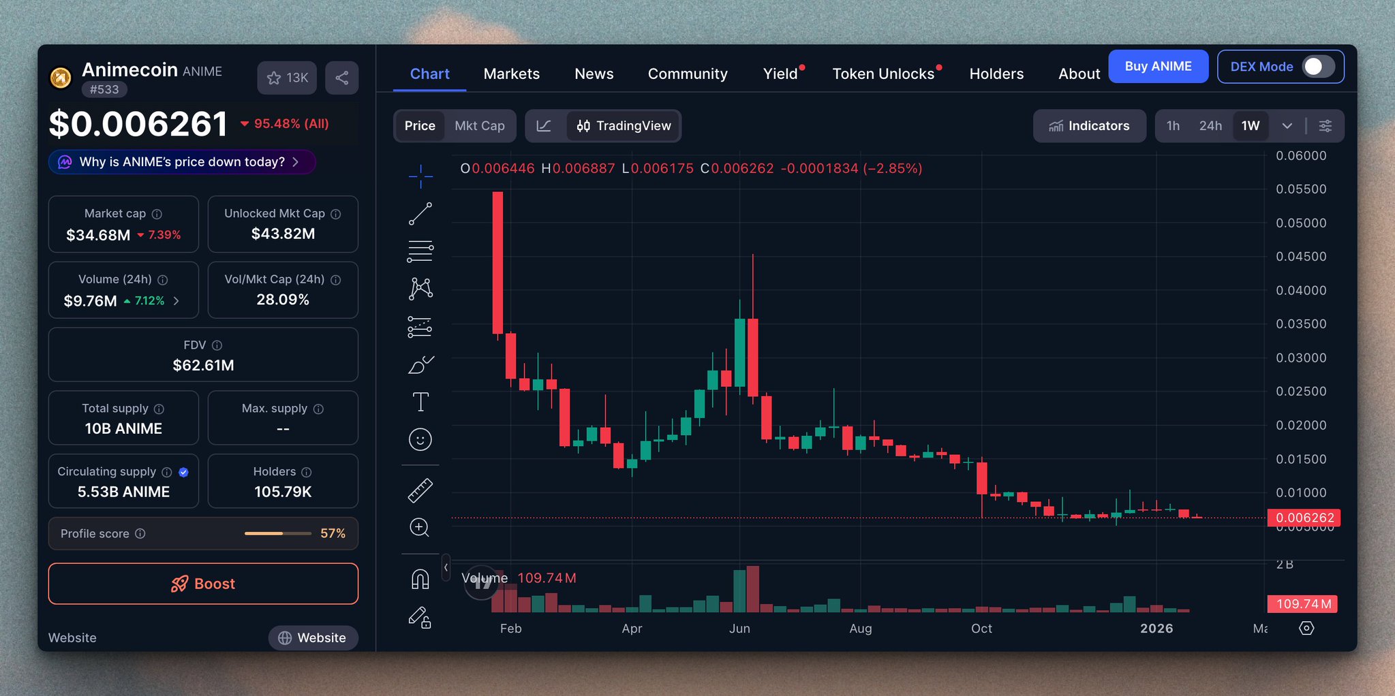
Task: Click the FDV info icon
Action: tap(217, 345)
